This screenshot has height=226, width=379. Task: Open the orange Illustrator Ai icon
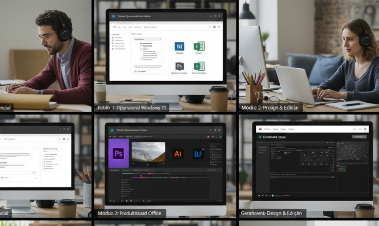point(177,153)
